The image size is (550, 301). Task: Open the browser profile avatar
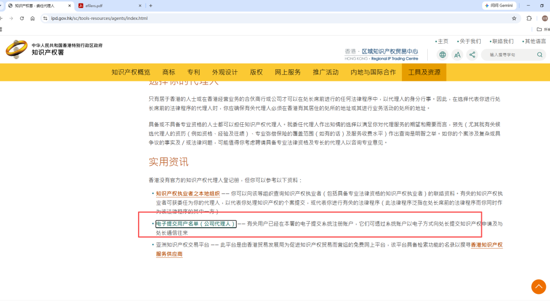click(x=545, y=18)
